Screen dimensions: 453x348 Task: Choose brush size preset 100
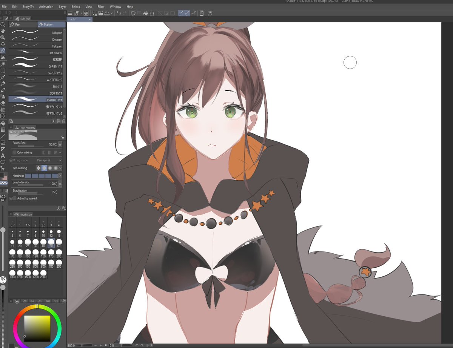point(28,254)
